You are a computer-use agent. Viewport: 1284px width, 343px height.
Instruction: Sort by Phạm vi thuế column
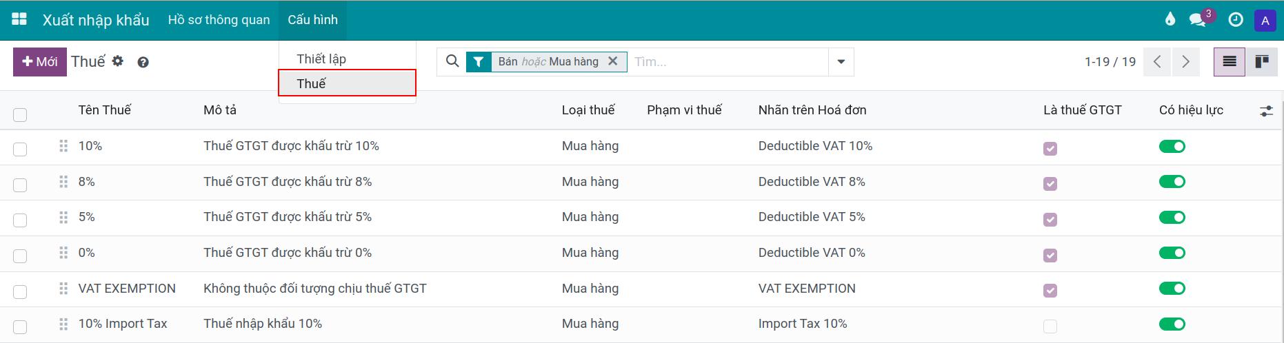pos(684,110)
